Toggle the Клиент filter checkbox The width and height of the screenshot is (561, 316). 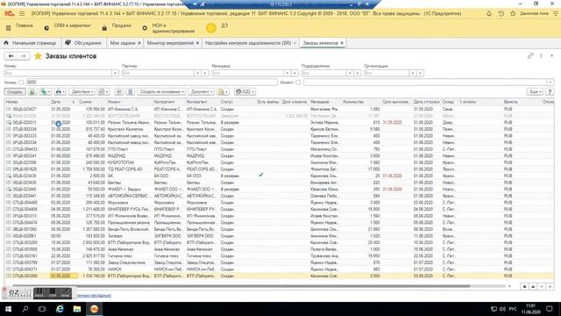pyautogui.click(x=298, y=83)
